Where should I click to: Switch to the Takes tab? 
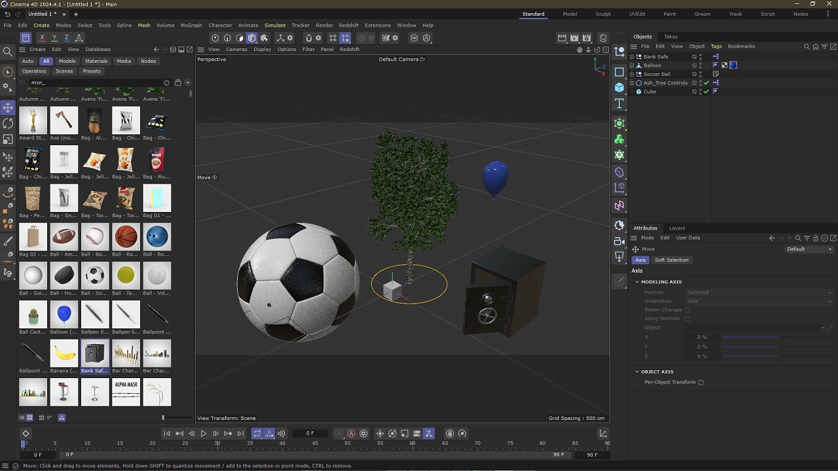pyautogui.click(x=670, y=37)
